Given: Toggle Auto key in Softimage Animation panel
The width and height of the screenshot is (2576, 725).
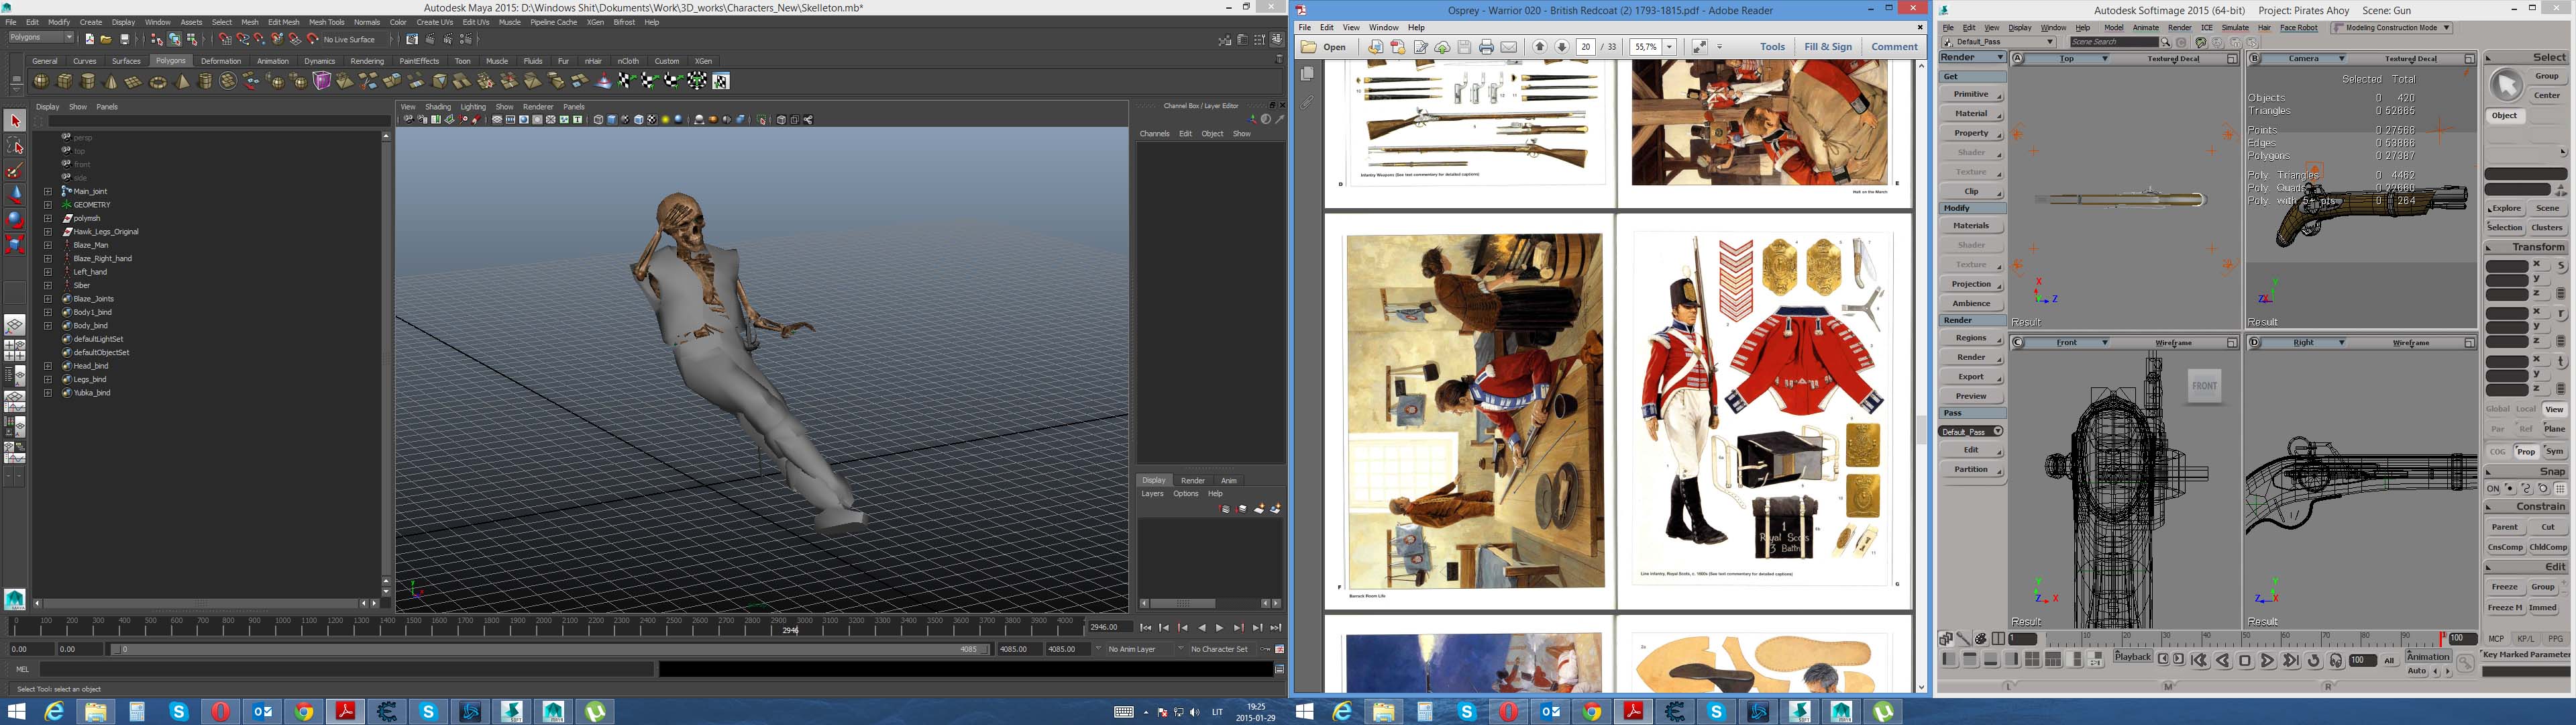Looking at the screenshot, I should (x=2417, y=671).
